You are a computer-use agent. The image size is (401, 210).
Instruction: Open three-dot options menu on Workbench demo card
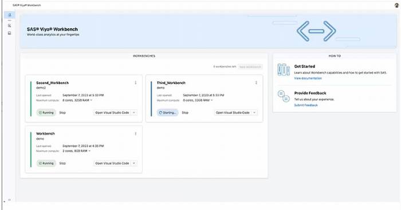136,134
